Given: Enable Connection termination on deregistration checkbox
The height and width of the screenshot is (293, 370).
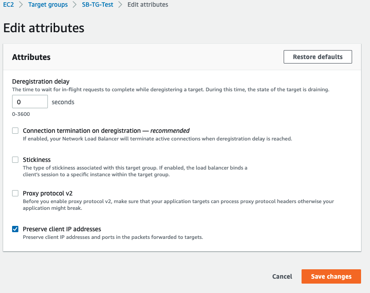Looking at the screenshot, I should pyautogui.click(x=15, y=131).
